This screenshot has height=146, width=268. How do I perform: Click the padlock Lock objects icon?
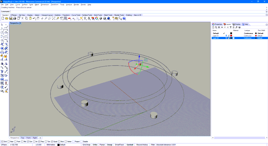(89, 18)
